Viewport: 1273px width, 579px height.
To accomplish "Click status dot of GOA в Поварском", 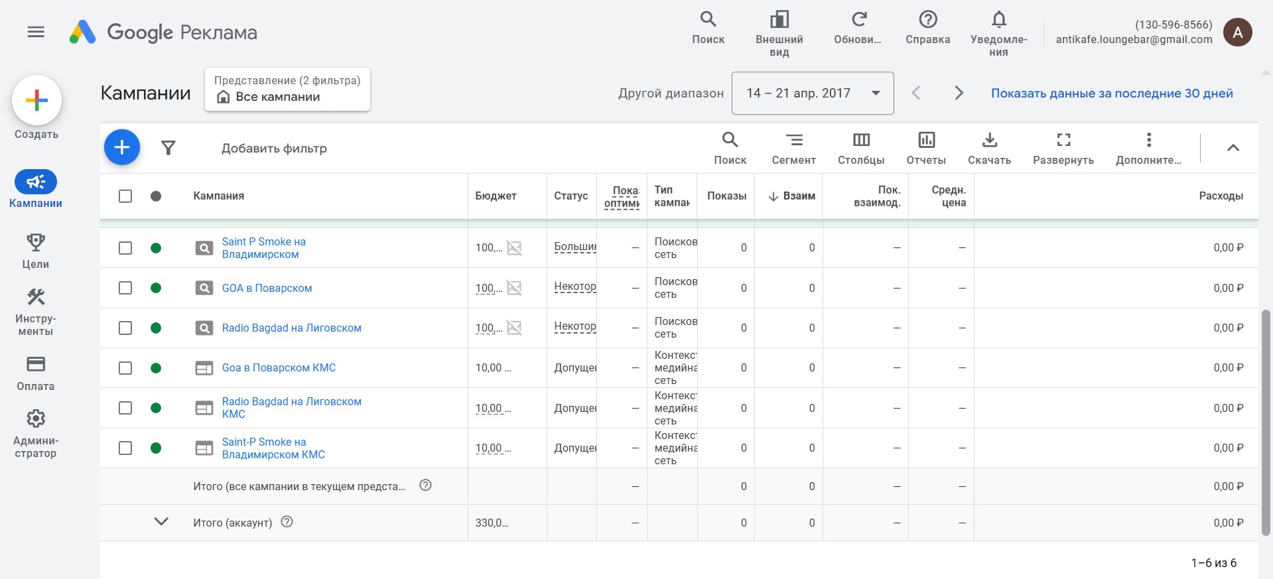I will pyautogui.click(x=156, y=288).
